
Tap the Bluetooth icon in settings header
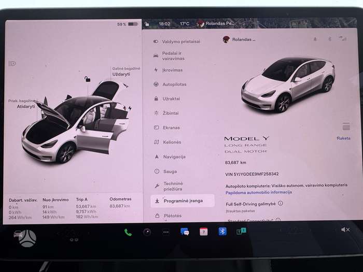[330, 39]
